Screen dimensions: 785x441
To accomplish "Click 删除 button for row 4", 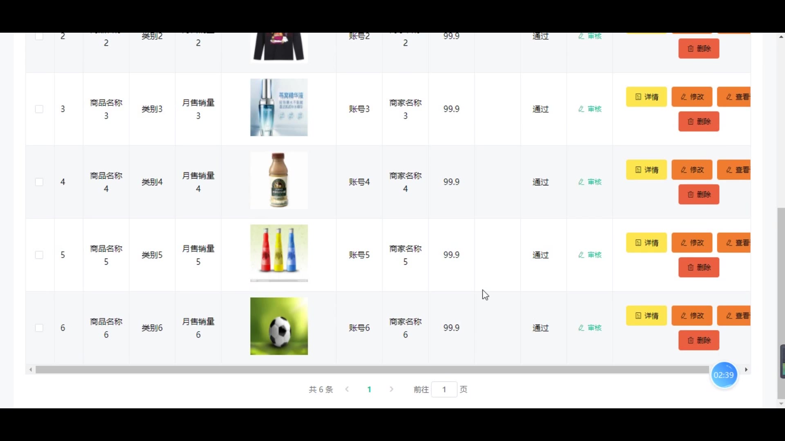I will click(x=699, y=194).
